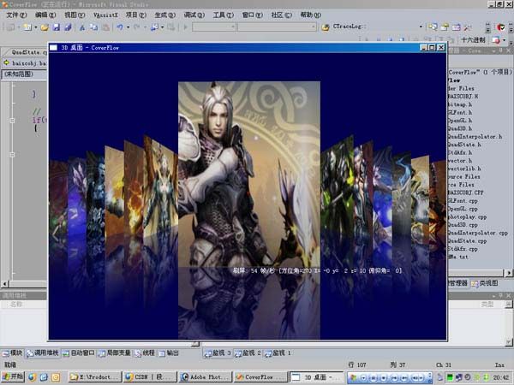This screenshot has width=514, height=385.
Task: Select QuadState.h in Solution Explorer
Action: pos(464,145)
